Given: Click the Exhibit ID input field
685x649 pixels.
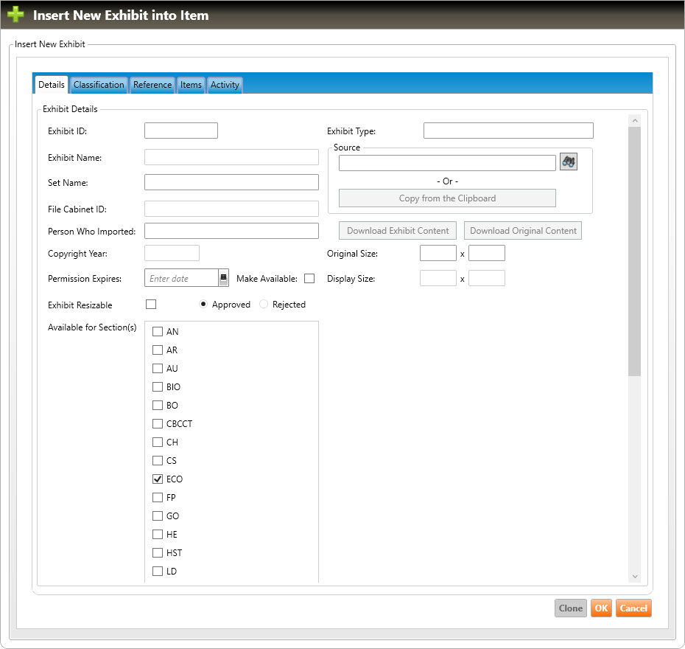Looking at the screenshot, I should 181,131.
